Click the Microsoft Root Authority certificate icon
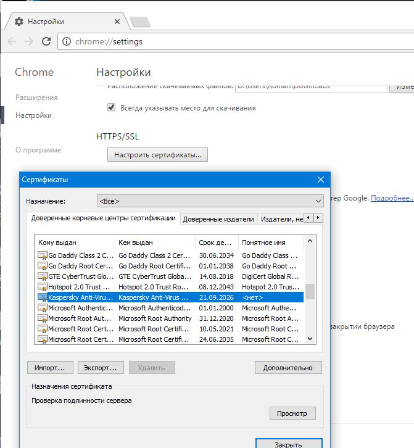The width and height of the screenshot is (414, 448). pyautogui.click(x=43, y=318)
